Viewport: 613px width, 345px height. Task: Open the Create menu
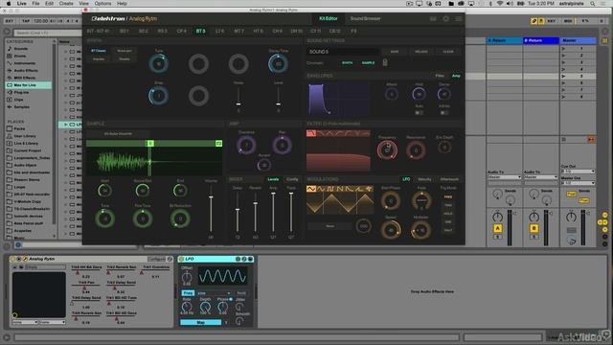tap(66, 4)
